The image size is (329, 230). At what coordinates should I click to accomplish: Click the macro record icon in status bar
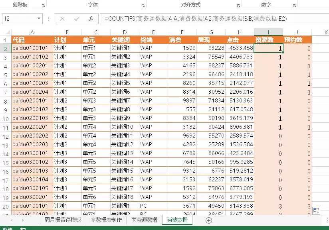tap(23, 228)
